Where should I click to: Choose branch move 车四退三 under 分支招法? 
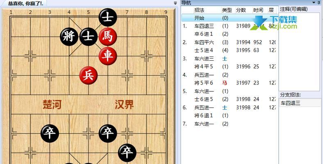click(291, 103)
